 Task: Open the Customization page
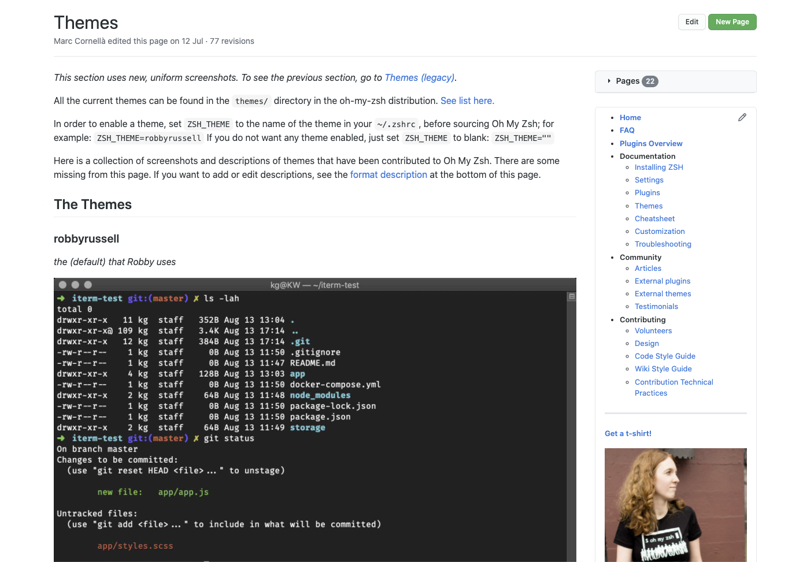[x=660, y=231]
